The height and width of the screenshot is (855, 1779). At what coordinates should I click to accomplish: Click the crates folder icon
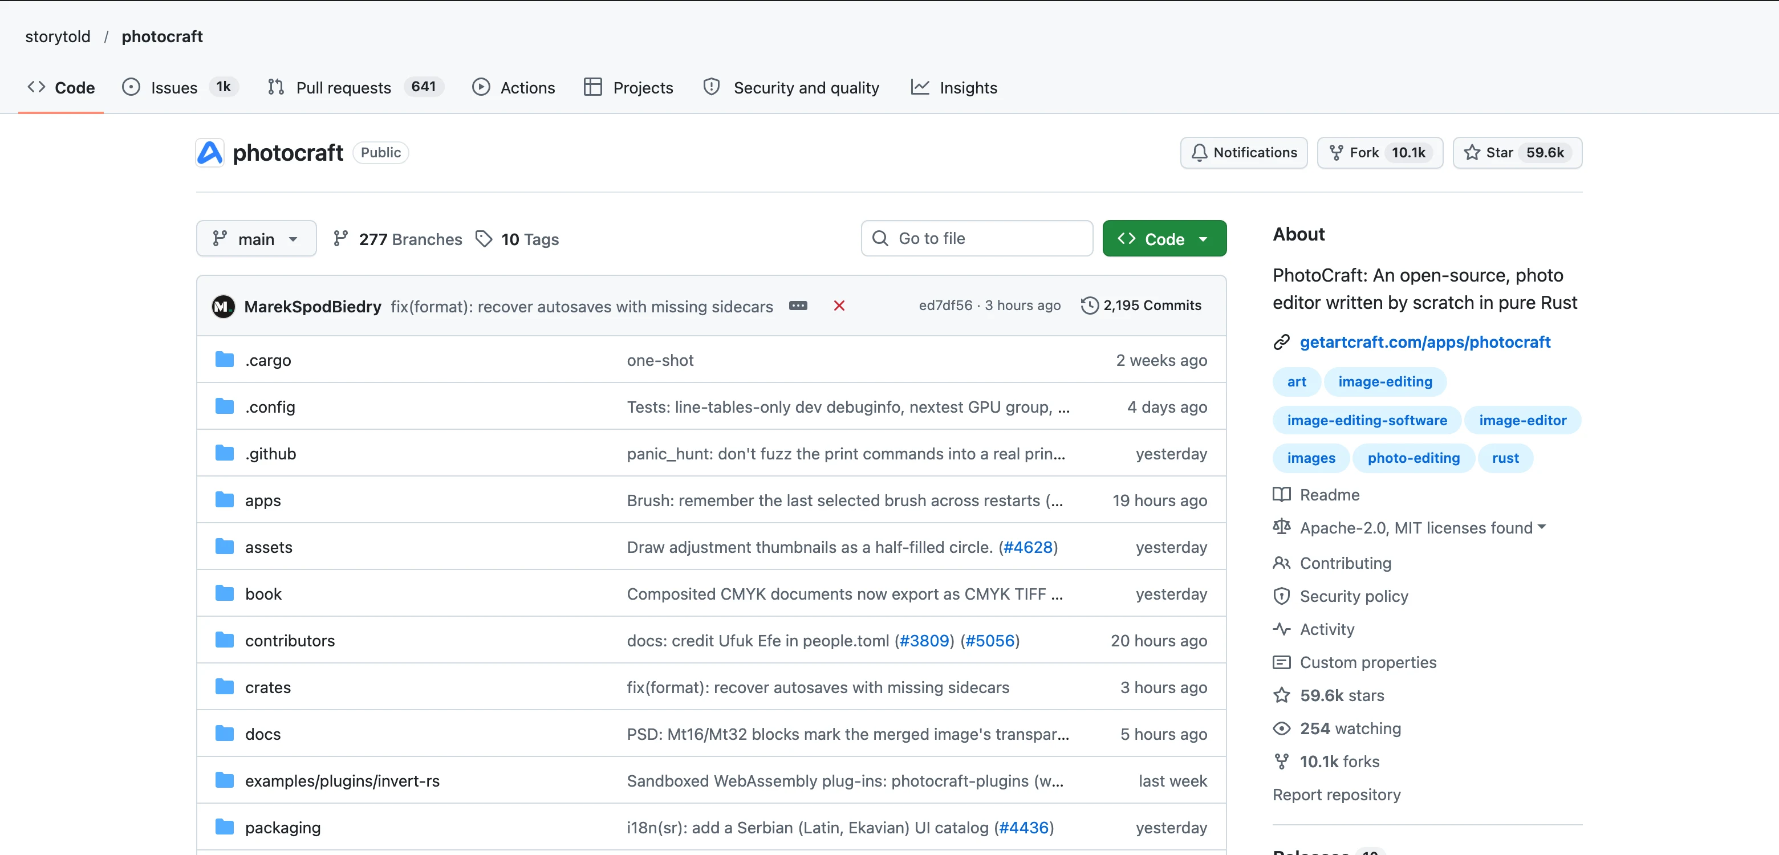225,686
